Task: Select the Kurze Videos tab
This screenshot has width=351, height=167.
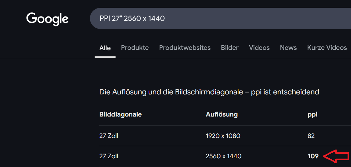Action: [327, 48]
